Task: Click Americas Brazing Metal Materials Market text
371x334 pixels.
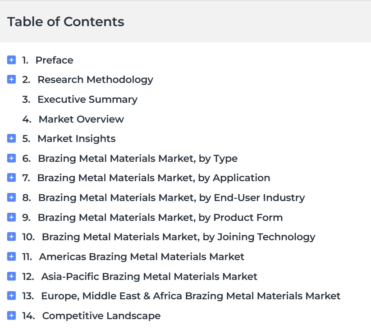Action: click(x=142, y=256)
